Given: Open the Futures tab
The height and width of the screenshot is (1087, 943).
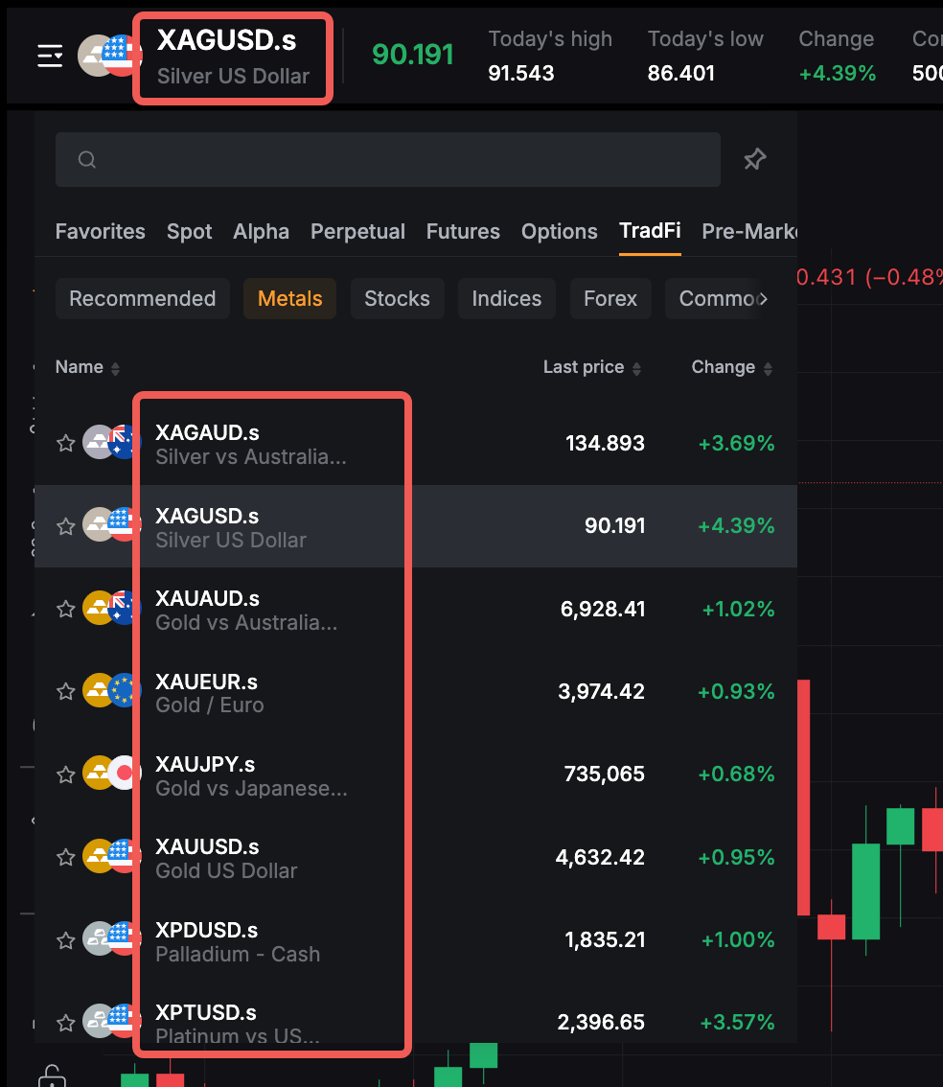Looking at the screenshot, I should (x=463, y=232).
